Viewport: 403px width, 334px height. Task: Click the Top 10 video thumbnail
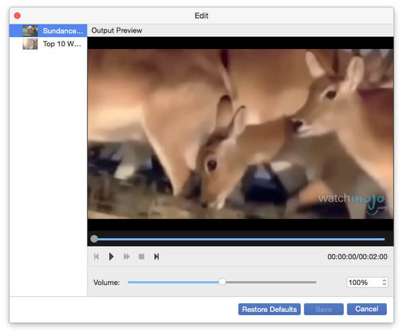click(x=30, y=44)
